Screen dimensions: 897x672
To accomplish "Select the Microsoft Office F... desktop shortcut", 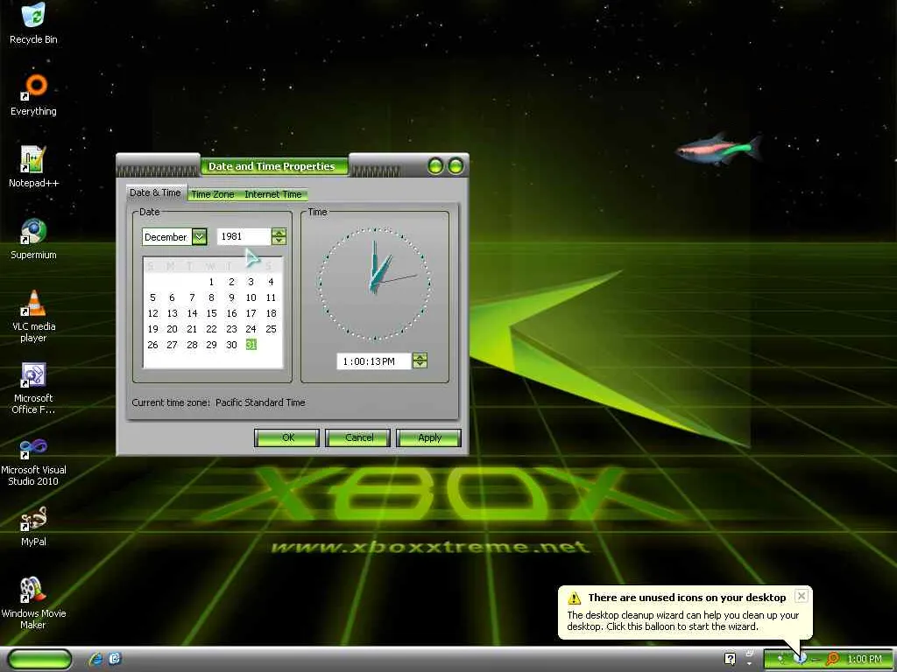I will 33,388.
